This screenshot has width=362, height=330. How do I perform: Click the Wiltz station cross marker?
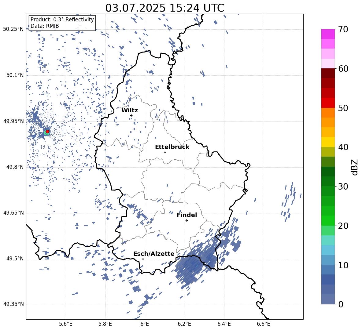click(131, 115)
